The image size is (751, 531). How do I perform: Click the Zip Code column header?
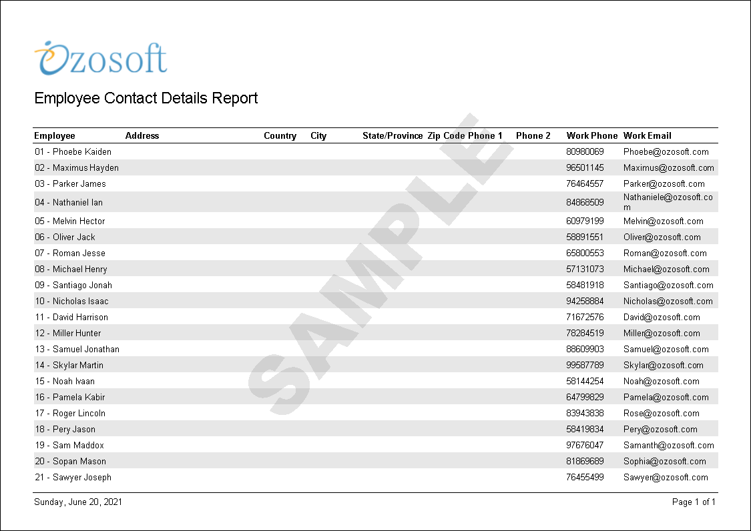pos(447,135)
